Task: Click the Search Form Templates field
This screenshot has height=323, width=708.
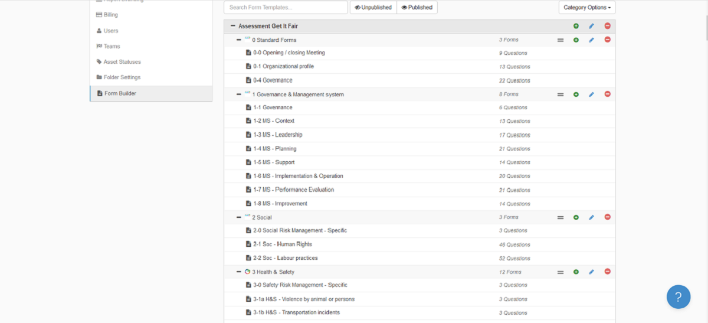Action: pyautogui.click(x=286, y=8)
